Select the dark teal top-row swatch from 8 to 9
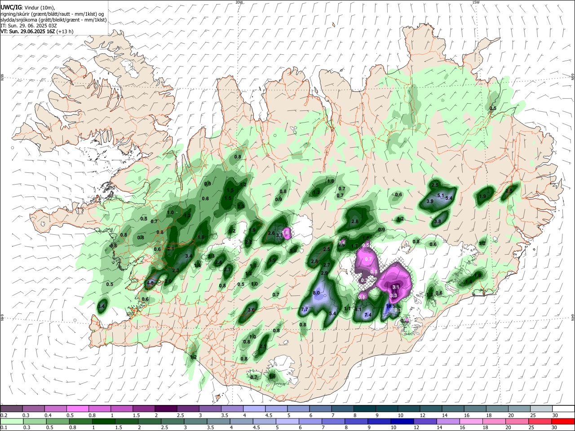This screenshot has width=575, height=431. point(364,409)
